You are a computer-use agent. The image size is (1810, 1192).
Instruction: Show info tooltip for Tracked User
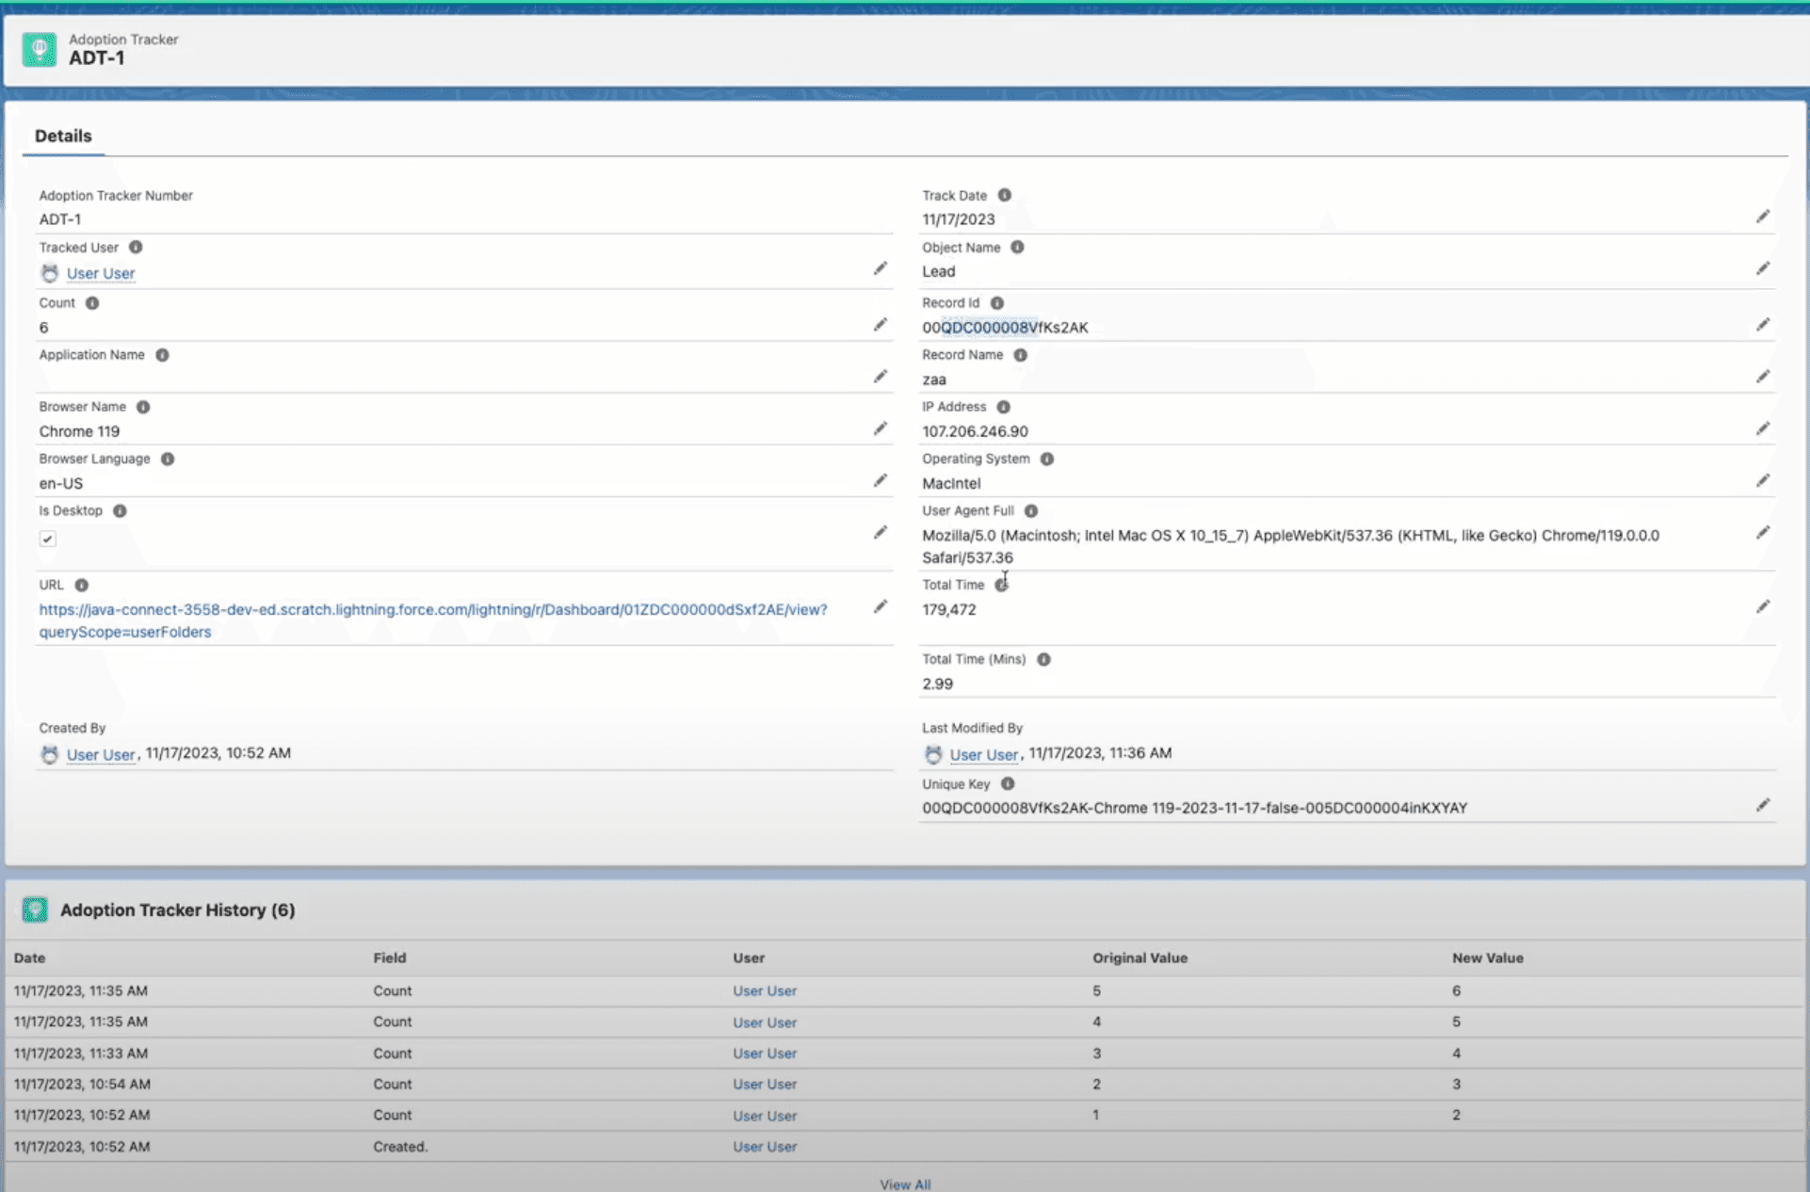[x=136, y=248]
